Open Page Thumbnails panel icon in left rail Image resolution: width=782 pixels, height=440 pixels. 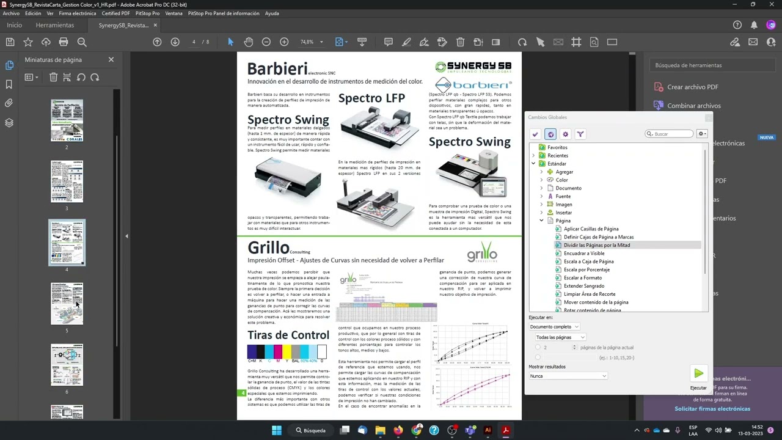(x=9, y=65)
